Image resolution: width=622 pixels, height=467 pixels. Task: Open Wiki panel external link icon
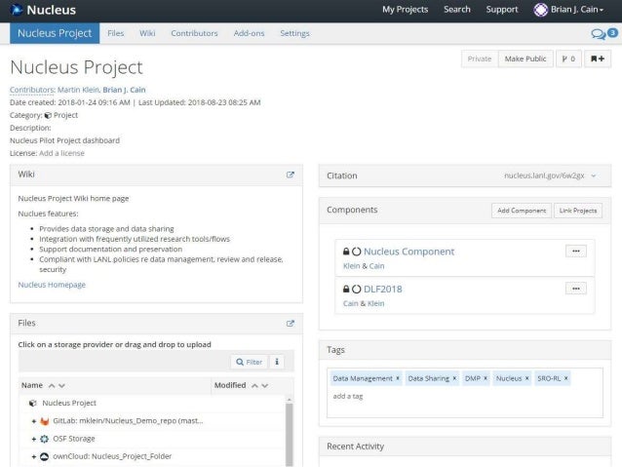point(290,175)
